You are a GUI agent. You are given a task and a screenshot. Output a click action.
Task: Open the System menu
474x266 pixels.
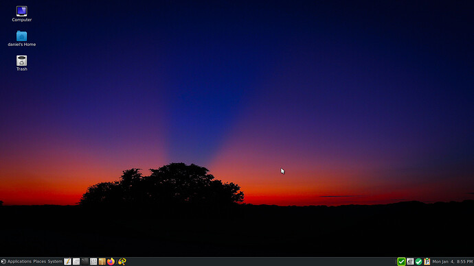pos(55,261)
